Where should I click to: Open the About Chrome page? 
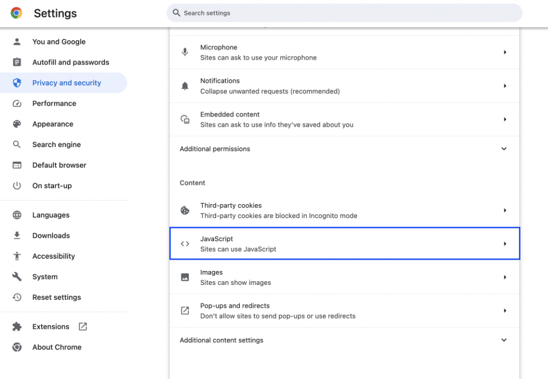coord(57,347)
